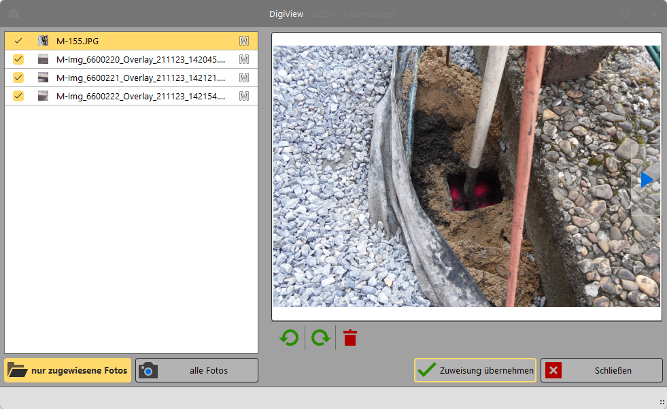Screen dimensions: 667x409
Task: Uncheck the M-155.JPG checkbox
Action: [18, 41]
